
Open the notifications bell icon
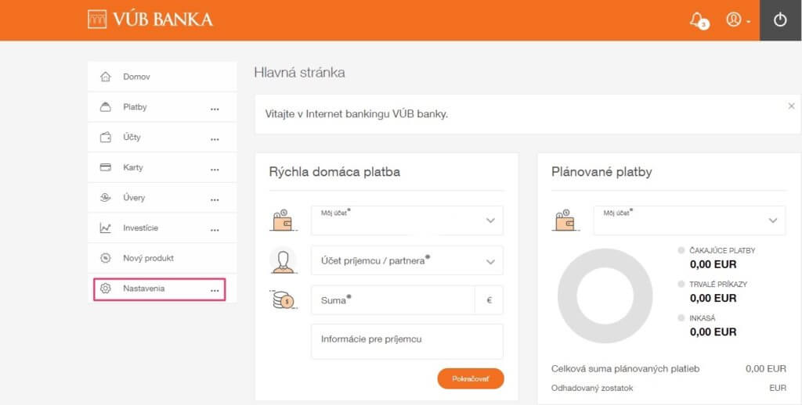click(x=698, y=20)
